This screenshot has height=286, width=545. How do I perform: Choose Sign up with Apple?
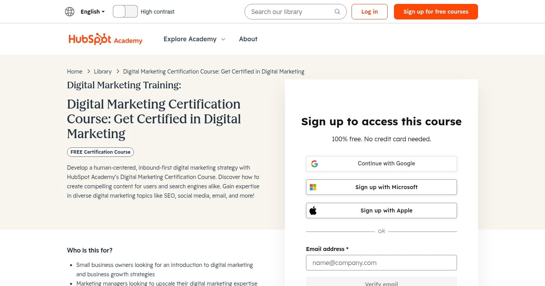381,211
